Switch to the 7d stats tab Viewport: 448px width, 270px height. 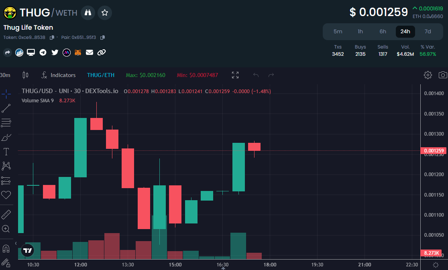[x=428, y=32]
